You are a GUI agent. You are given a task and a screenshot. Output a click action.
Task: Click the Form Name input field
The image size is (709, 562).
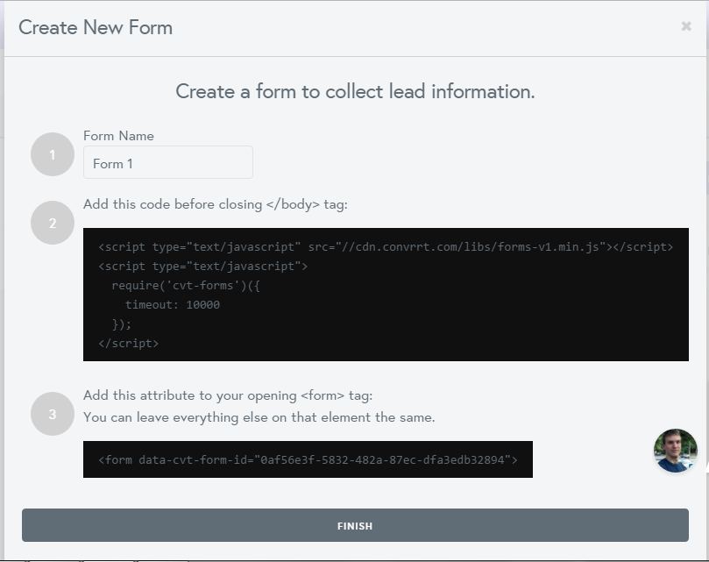167,162
